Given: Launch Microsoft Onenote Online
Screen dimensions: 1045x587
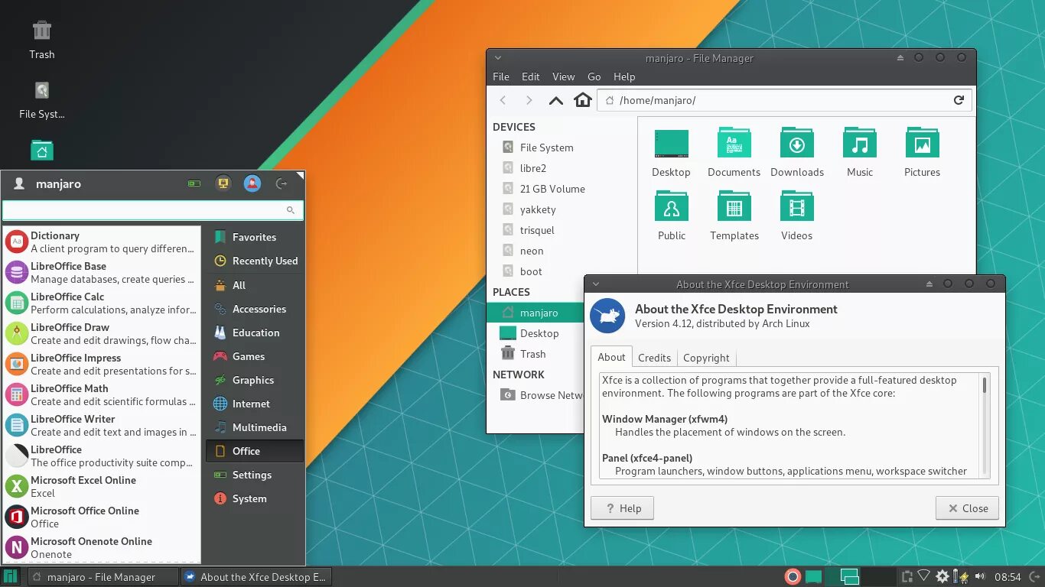Looking at the screenshot, I should [x=102, y=547].
